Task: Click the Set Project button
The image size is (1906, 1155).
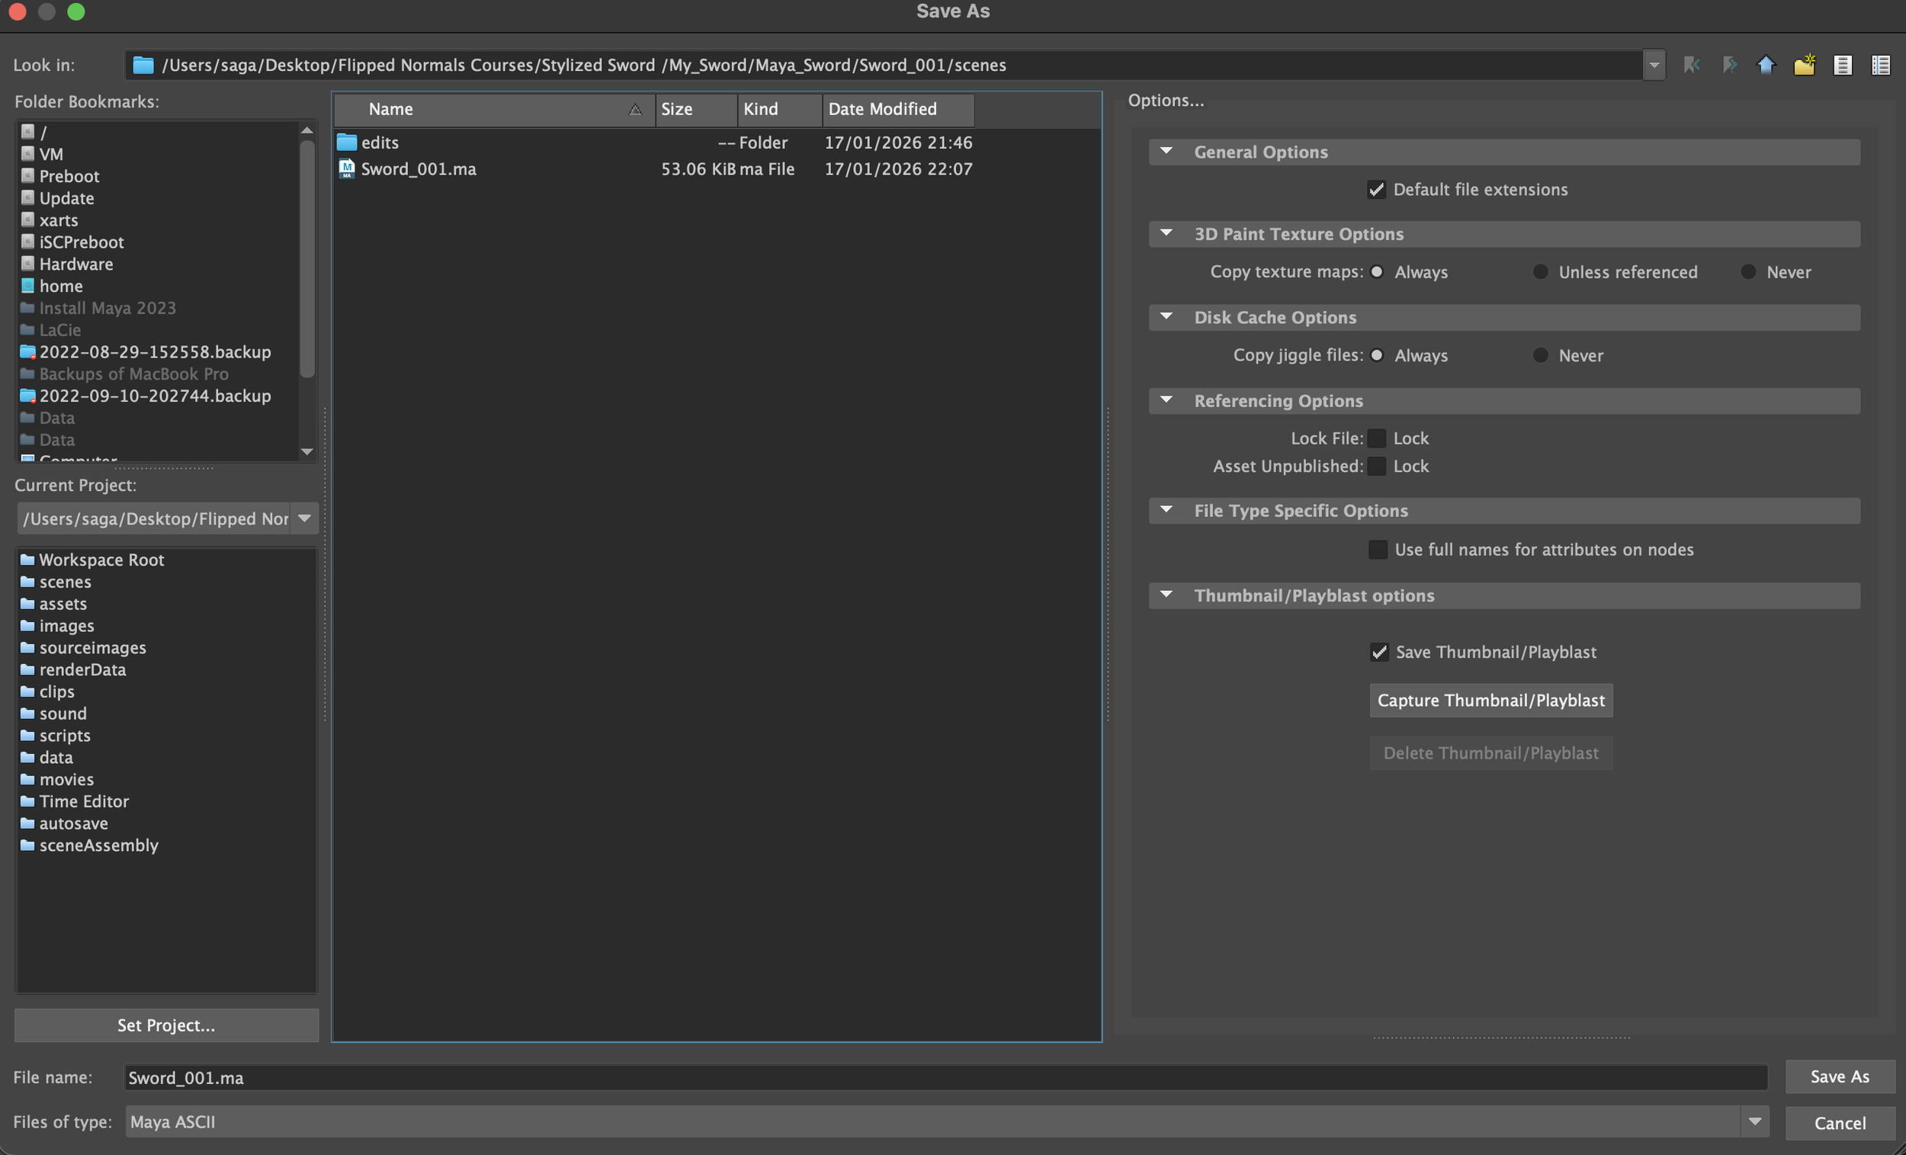Action: click(x=166, y=1025)
